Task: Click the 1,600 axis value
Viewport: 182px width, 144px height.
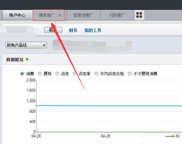Action: point(31,90)
